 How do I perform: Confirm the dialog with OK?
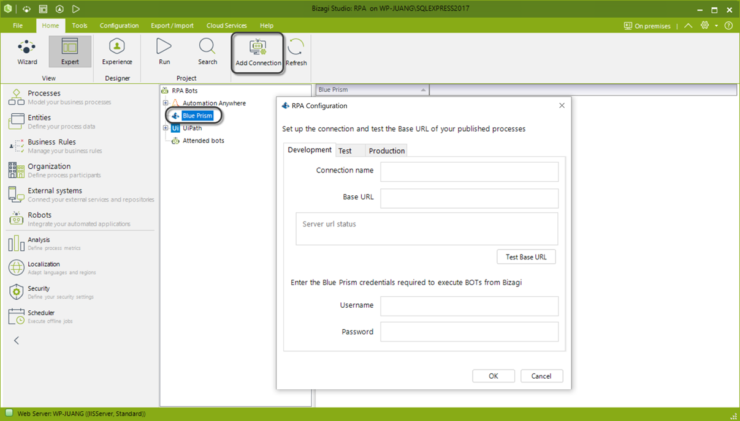tap(494, 376)
